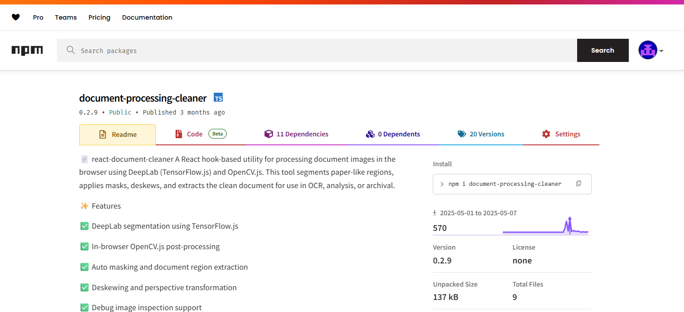Click the License value none
Image resolution: width=684 pixels, height=312 pixels.
coord(522,261)
